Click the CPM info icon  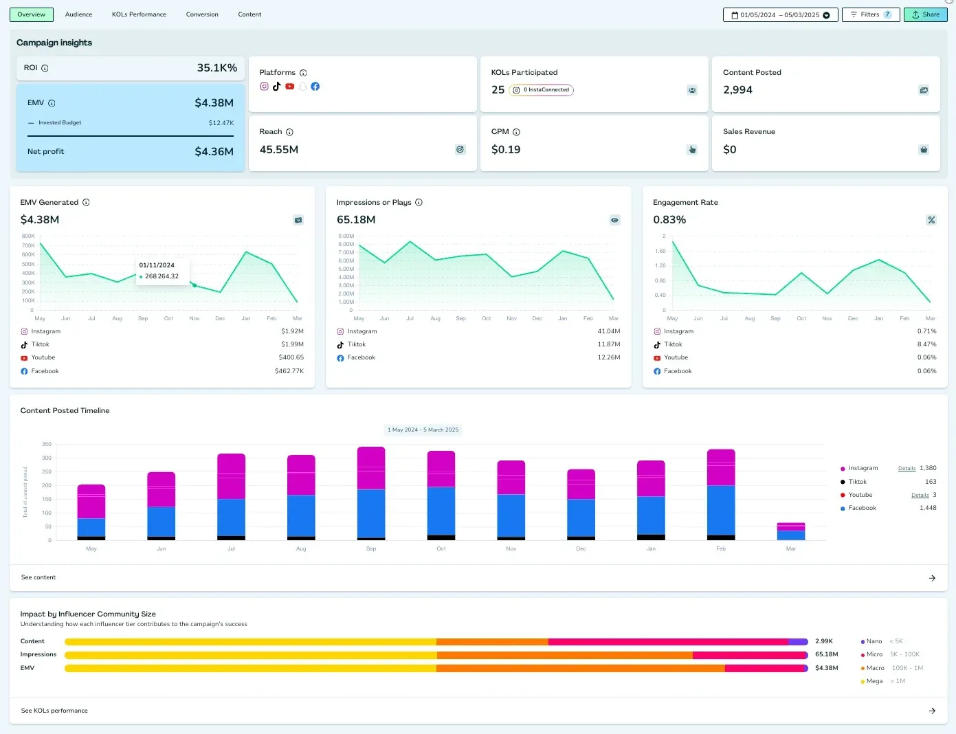pyautogui.click(x=516, y=132)
